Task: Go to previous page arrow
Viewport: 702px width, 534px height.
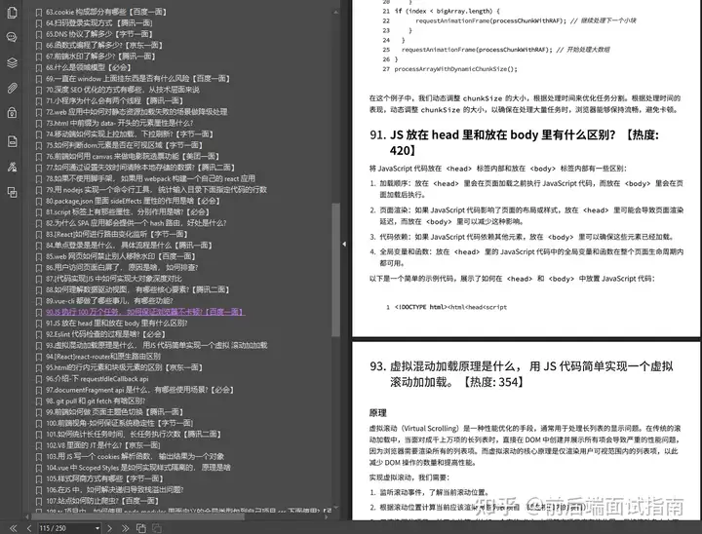Action: pyautogui.click(x=27, y=527)
